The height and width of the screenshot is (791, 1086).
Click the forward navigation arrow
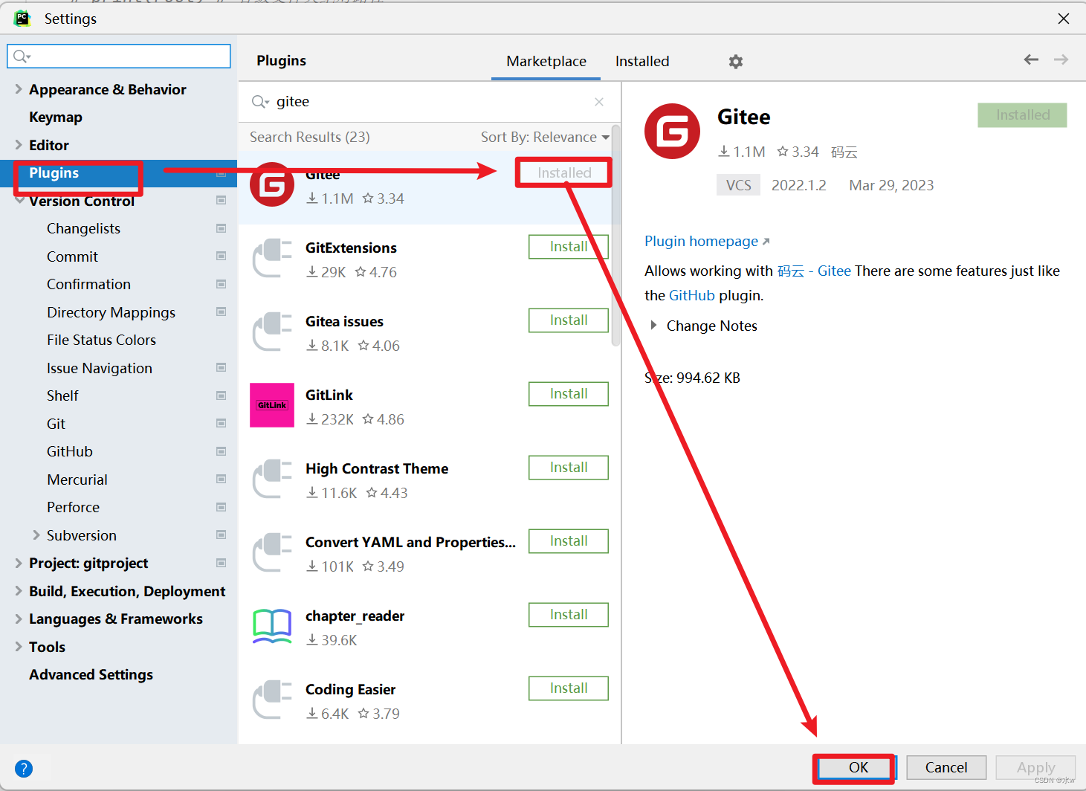click(x=1061, y=59)
